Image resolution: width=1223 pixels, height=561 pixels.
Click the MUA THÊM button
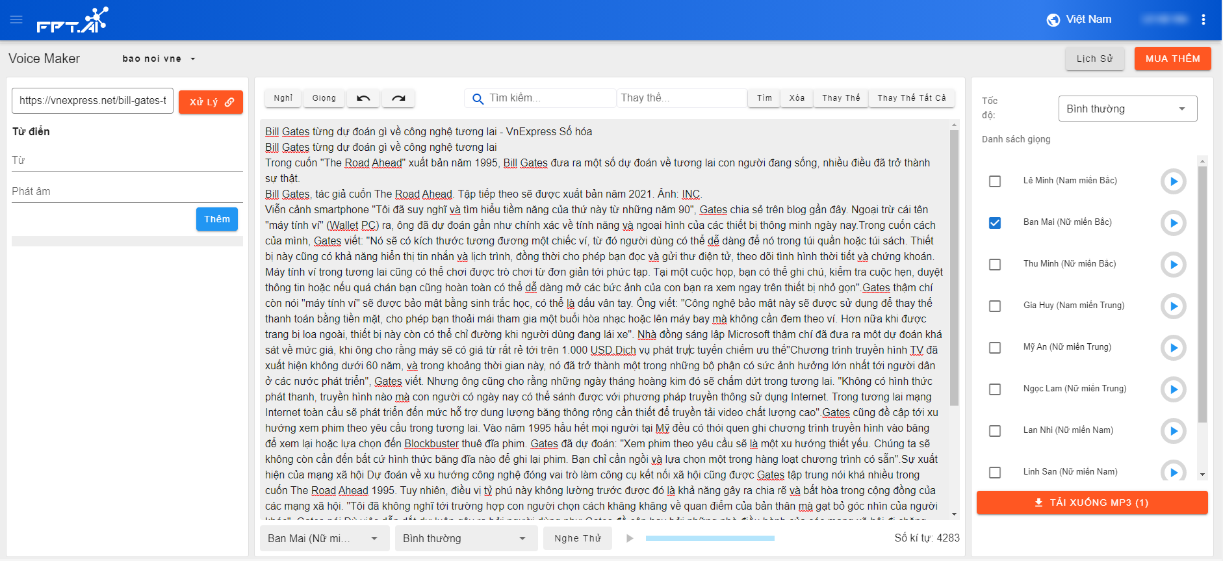(x=1173, y=59)
